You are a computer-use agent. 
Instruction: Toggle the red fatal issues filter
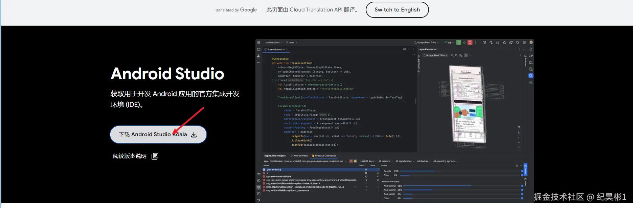[351, 161]
